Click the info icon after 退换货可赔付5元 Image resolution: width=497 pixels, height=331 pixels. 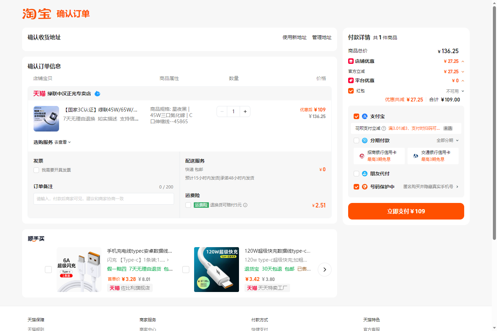245,205
